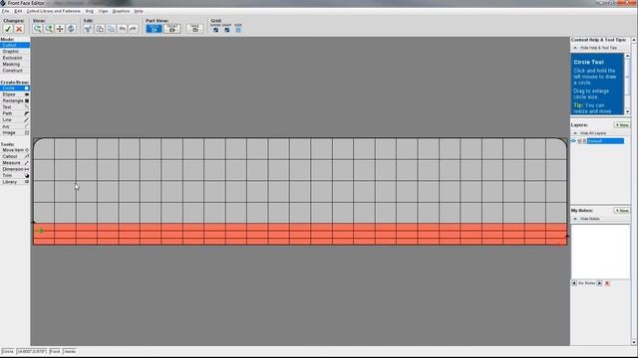Select the Ellipse draw tool
This screenshot has height=358, width=638.
click(x=15, y=94)
